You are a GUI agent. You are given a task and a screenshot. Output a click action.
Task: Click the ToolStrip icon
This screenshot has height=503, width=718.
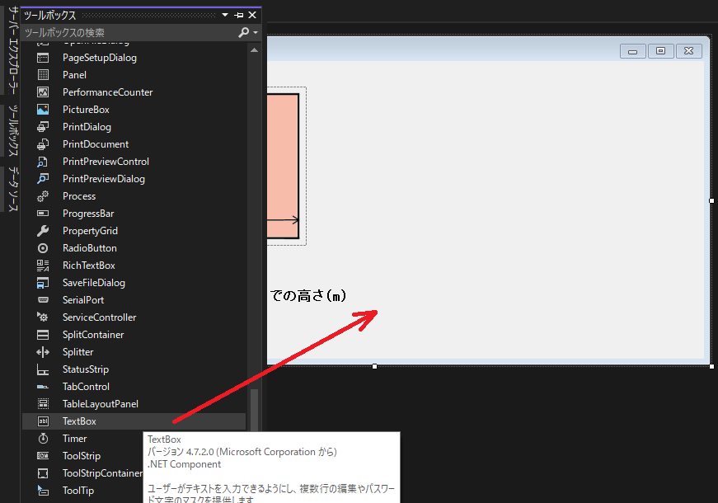coord(43,456)
